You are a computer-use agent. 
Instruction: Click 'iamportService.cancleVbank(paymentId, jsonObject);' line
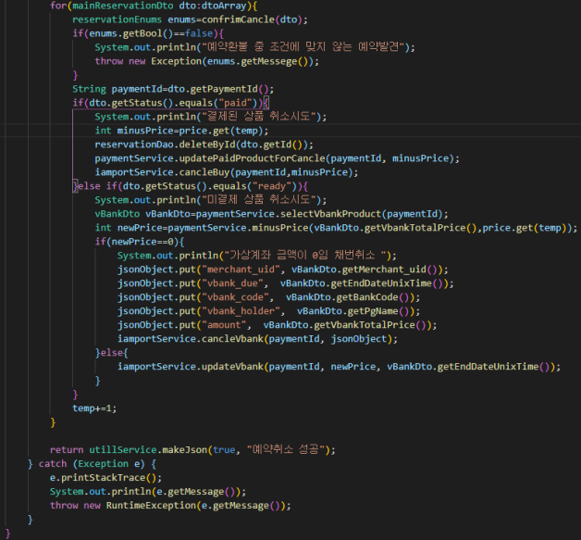point(257,339)
